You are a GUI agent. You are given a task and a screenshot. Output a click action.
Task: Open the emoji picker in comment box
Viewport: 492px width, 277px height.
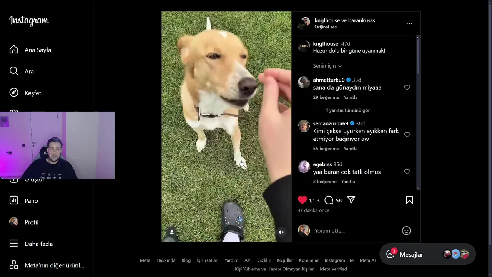[x=406, y=230]
